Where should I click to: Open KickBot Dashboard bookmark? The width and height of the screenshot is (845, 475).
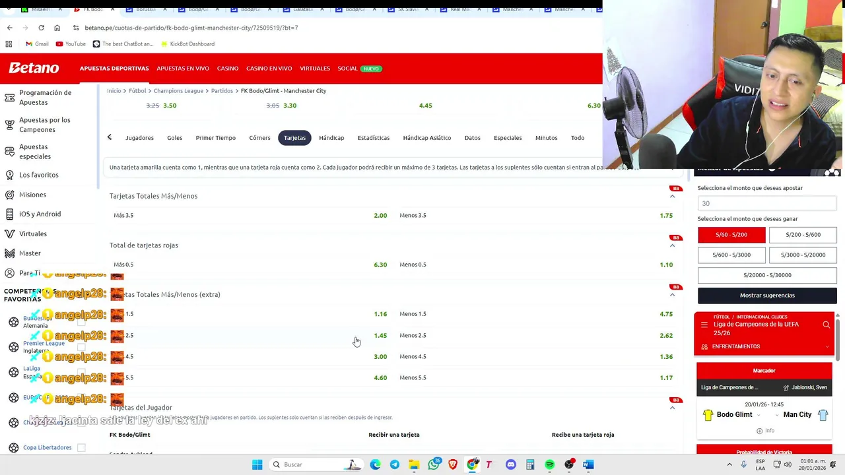click(x=187, y=44)
